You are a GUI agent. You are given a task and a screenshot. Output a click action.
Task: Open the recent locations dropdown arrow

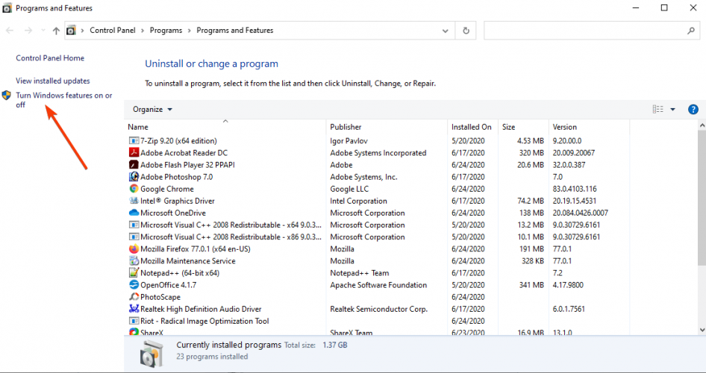click(43, 31)
